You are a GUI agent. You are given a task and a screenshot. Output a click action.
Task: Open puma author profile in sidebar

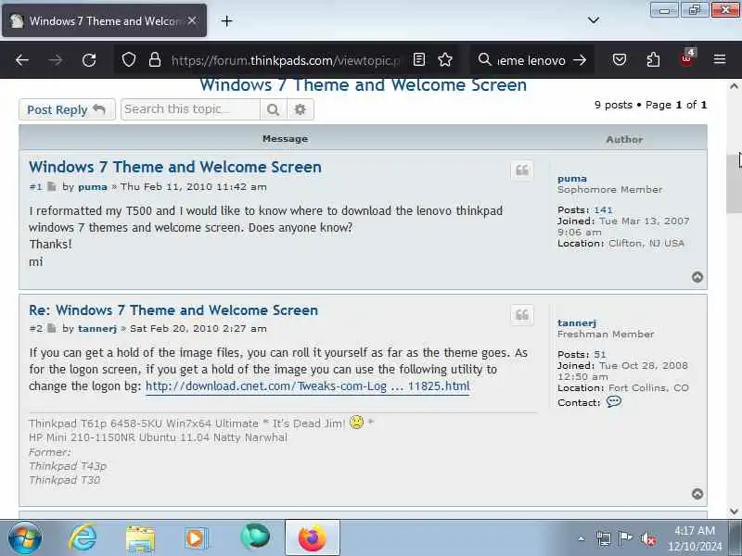[x=572, y=178]
